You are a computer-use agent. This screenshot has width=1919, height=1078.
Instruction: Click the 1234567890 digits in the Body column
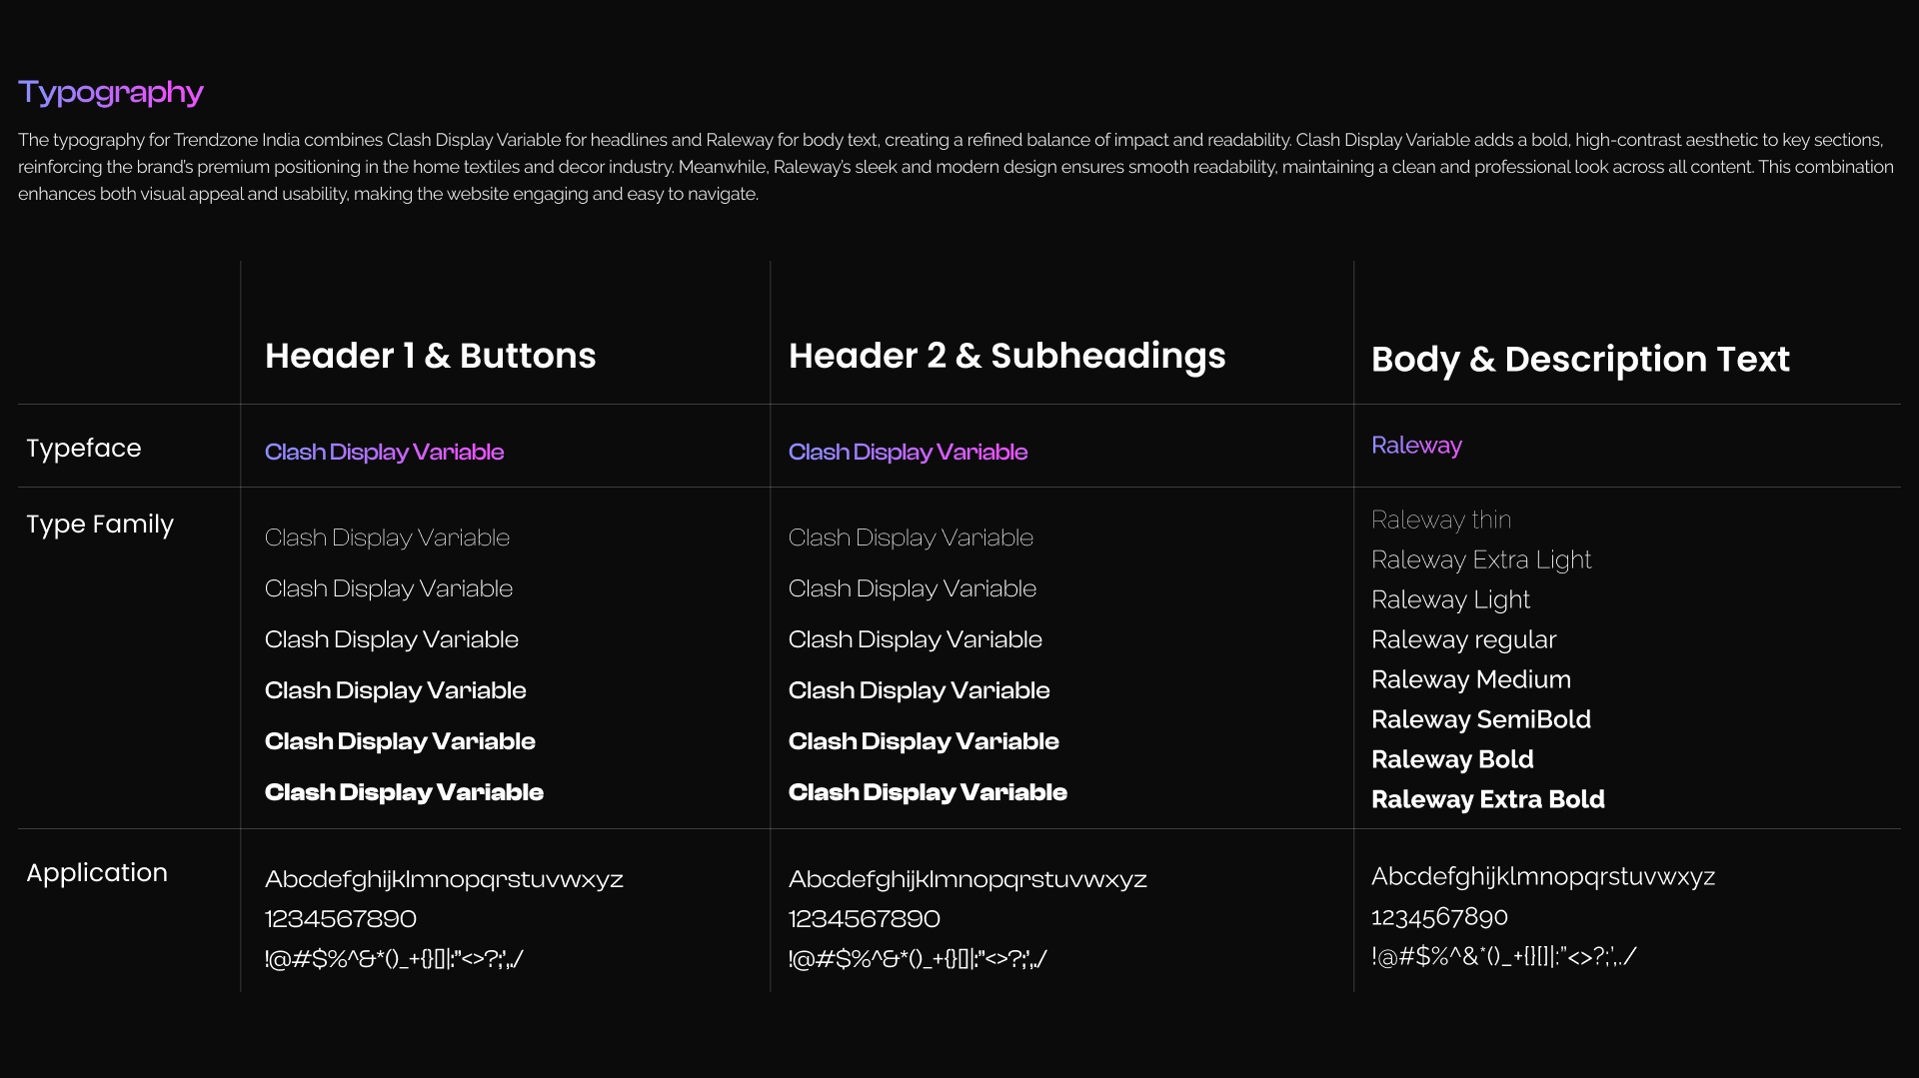[x=1439, y=916]
